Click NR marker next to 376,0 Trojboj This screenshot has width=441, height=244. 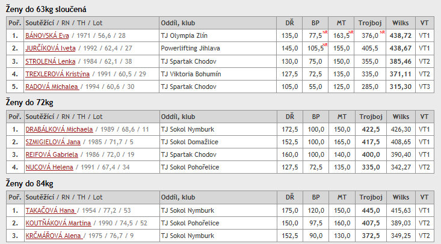[x=382, y=32]
